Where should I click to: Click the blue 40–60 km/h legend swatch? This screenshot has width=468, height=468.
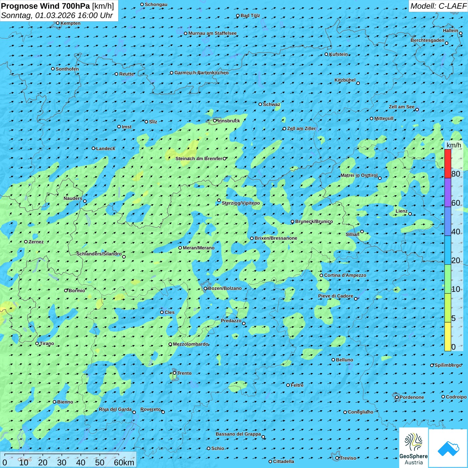(x=448, y=221)
